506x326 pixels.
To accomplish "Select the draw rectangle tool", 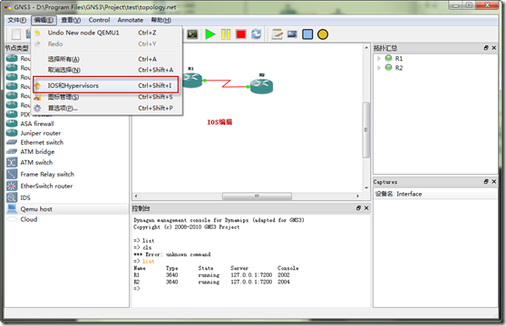I will tap(307, 34).
